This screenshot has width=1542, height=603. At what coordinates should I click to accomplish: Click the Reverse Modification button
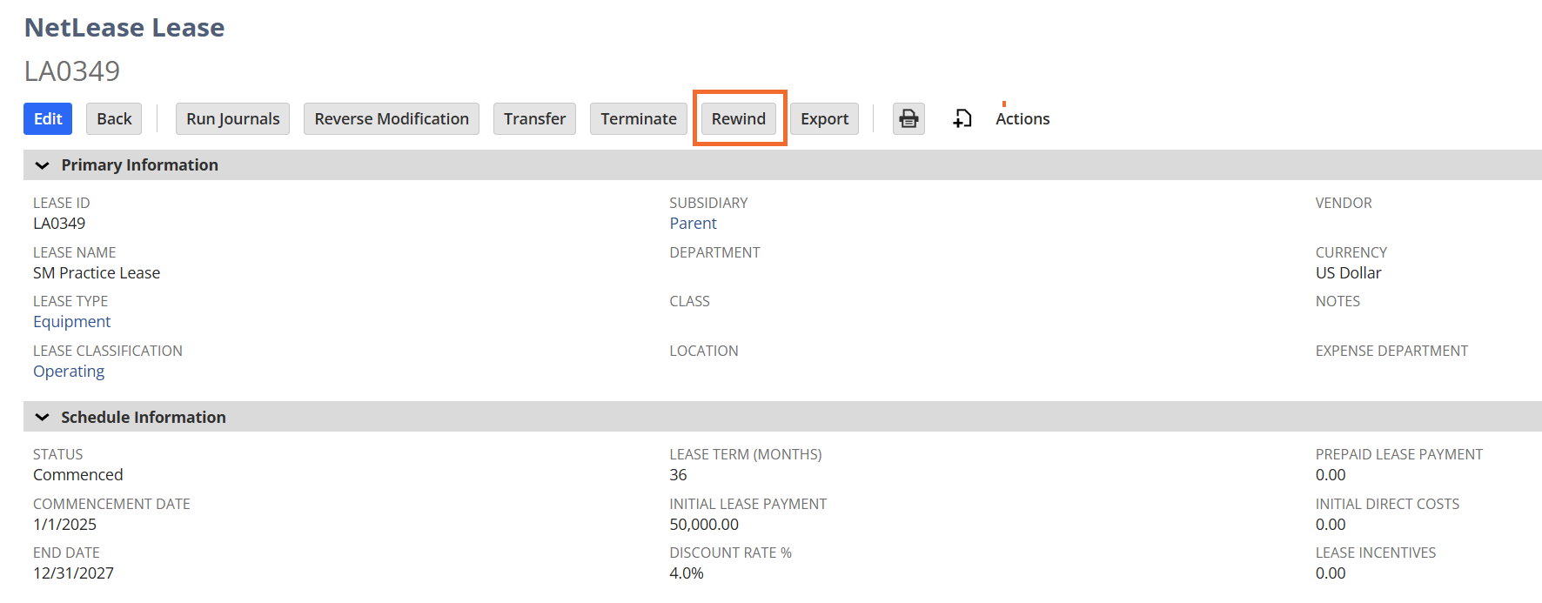(x=392, y=118)
